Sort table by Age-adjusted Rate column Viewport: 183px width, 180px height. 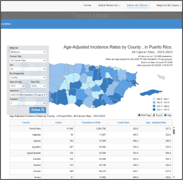156,123
